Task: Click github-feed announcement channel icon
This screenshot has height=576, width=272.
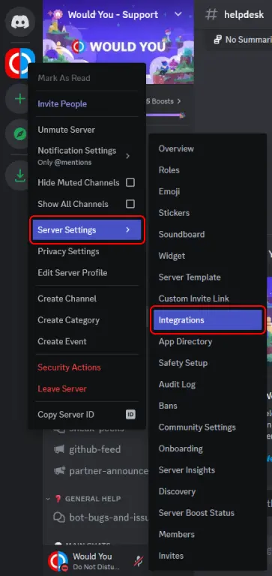Action: click(x=58, y=449)
